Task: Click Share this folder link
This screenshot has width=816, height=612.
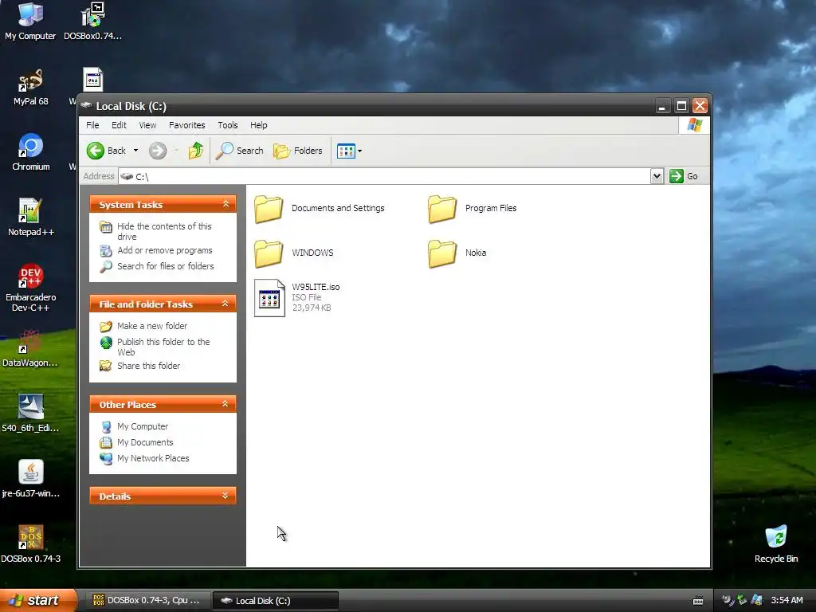Action: point(140,366)
